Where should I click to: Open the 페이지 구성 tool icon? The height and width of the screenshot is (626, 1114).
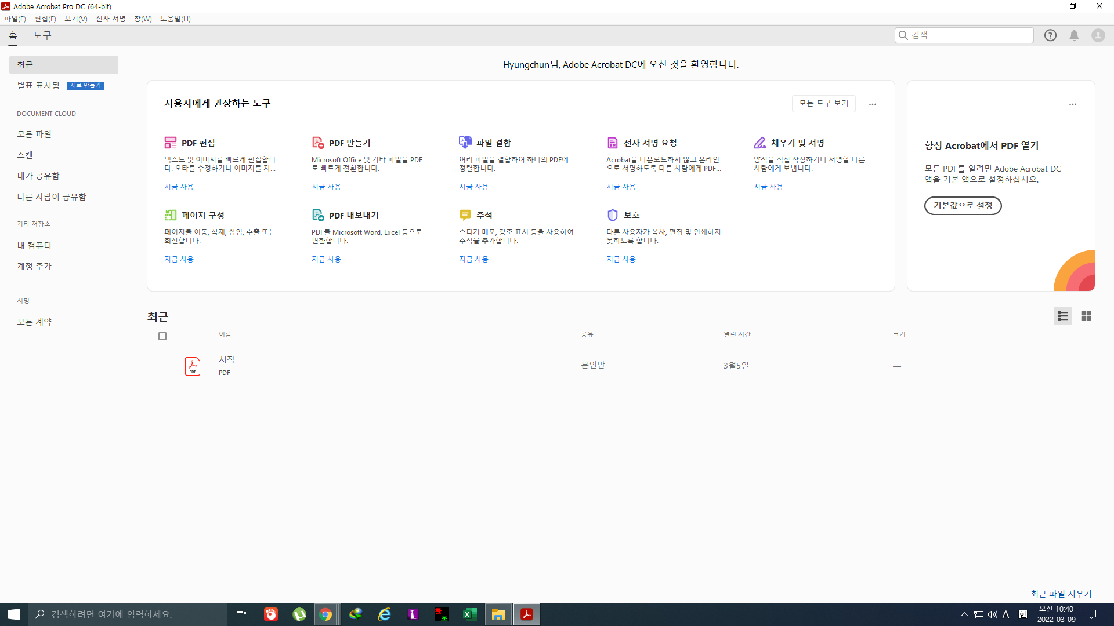tap(171, 215)
